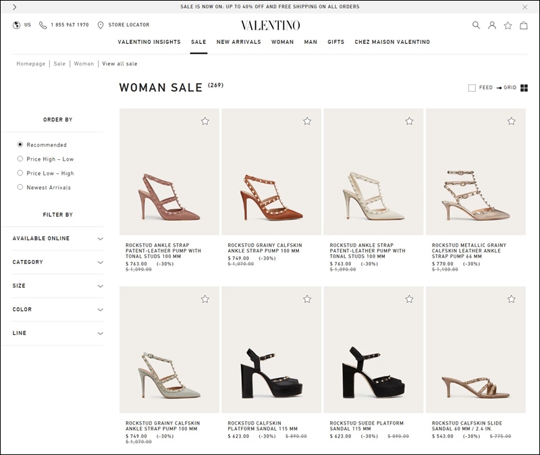
Task: Click the Valentino logo
Action: click(271, 25)
